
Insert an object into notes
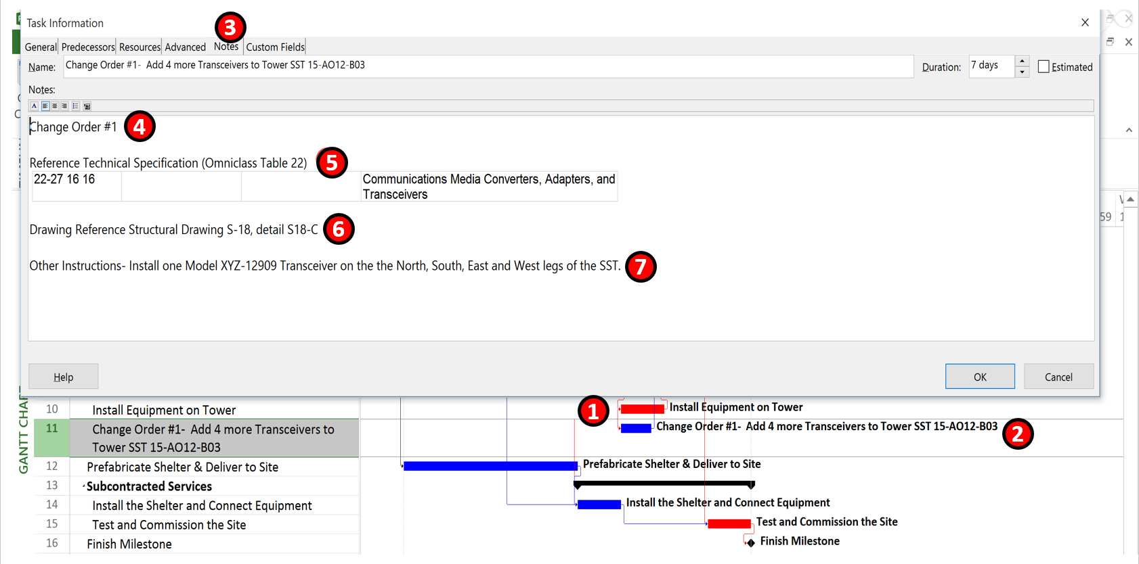[87, 106]
